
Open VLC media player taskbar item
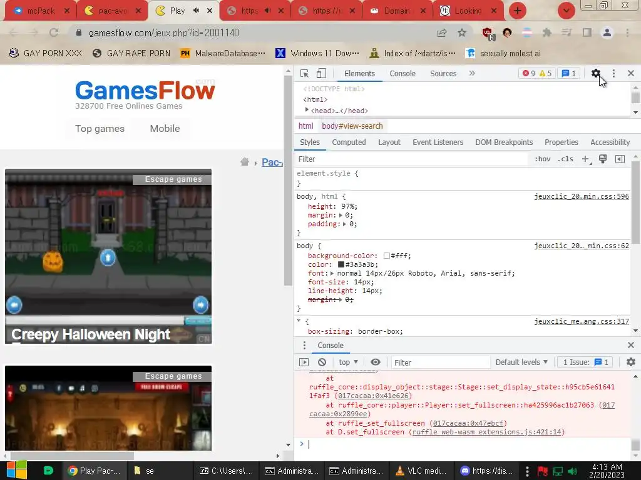pos(421,471)
